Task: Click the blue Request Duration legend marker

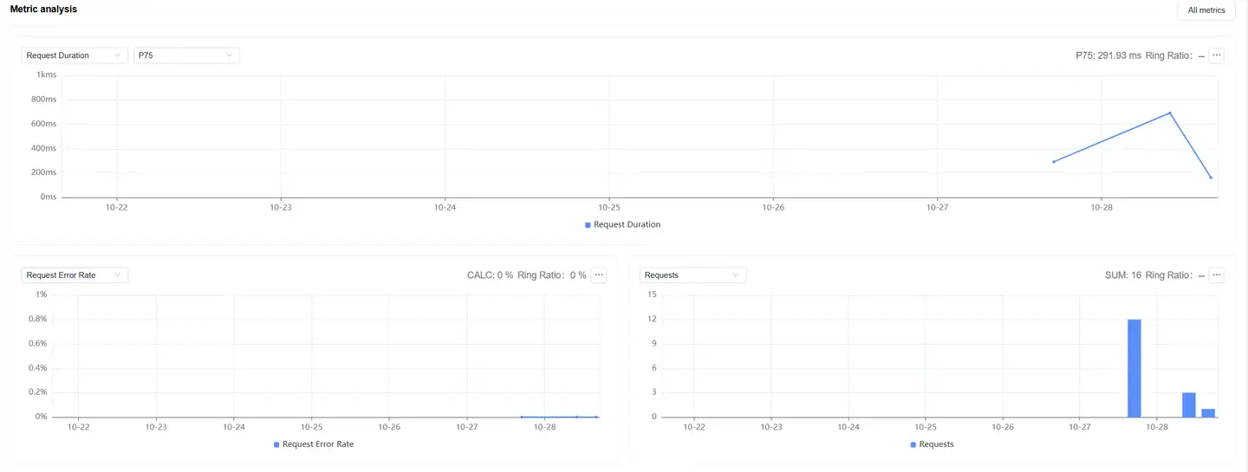Action: [x=588, y=225]
